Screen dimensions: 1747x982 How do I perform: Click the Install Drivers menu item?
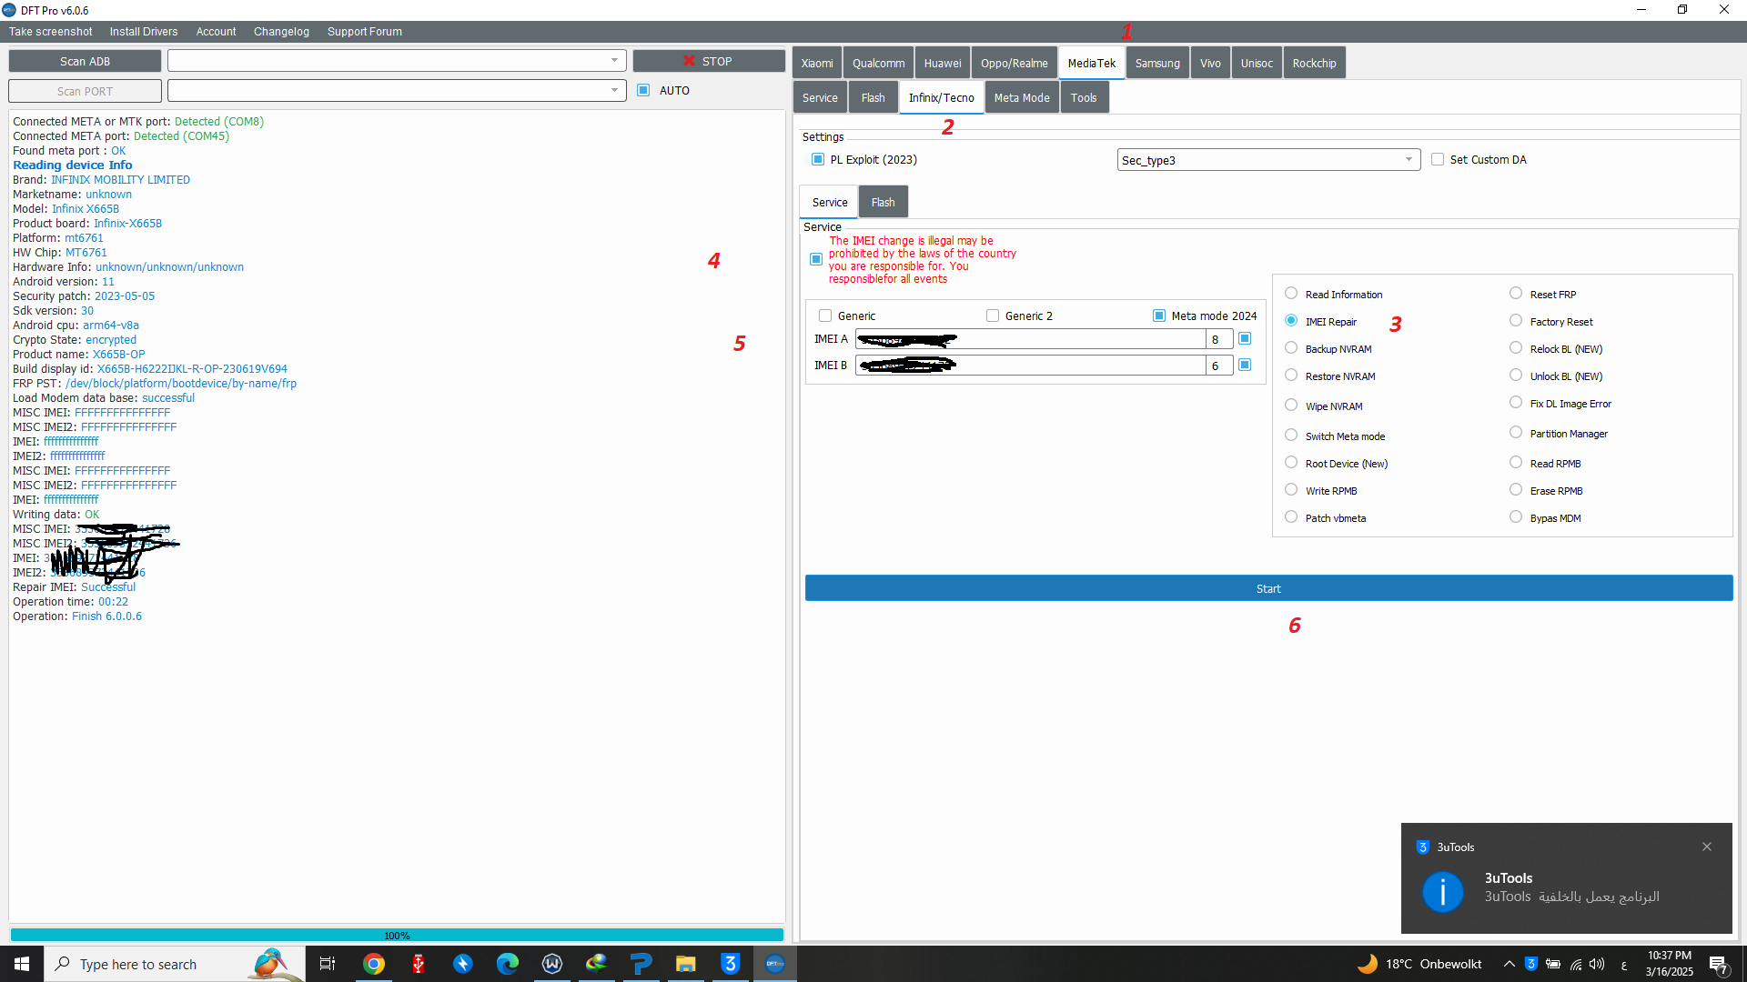click(144, 32)
